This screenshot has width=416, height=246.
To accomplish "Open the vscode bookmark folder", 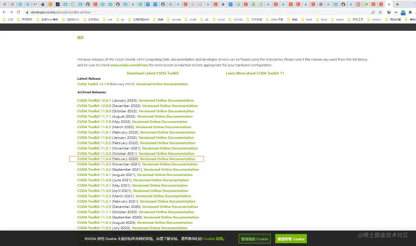I will (x=174, y=19).
